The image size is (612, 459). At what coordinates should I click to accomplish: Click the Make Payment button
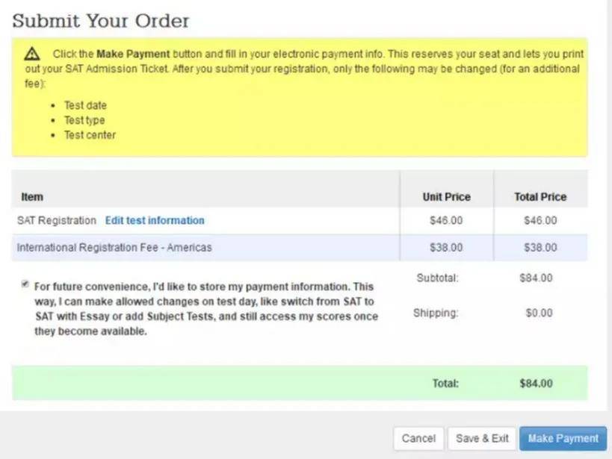[x=563, y=438]
